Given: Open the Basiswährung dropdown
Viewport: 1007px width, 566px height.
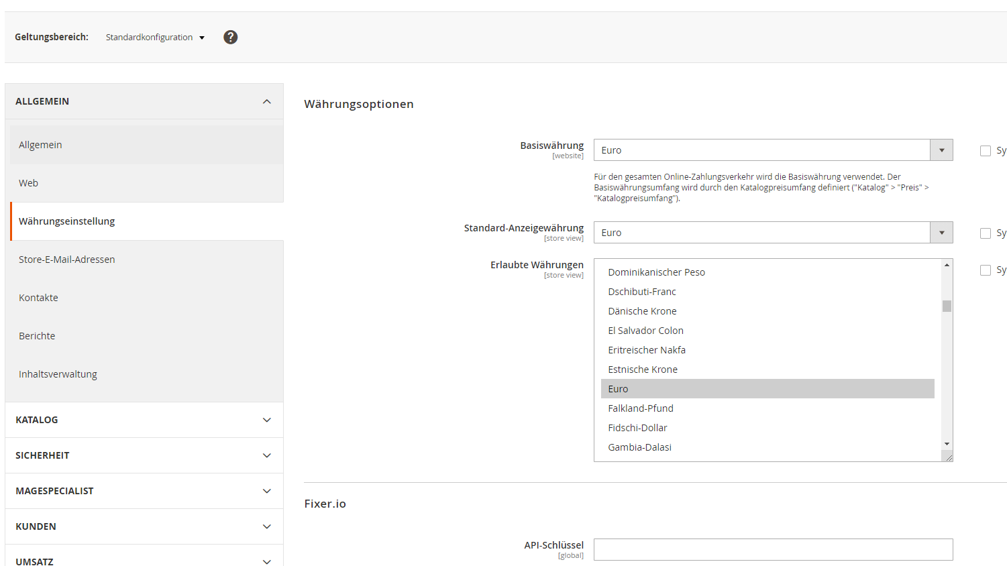Looking at the screenshot, I should click(941, 150).
